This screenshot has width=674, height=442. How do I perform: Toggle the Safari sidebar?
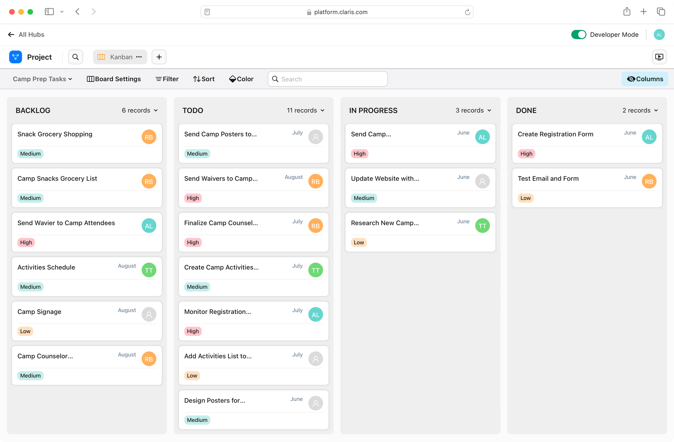49,11
